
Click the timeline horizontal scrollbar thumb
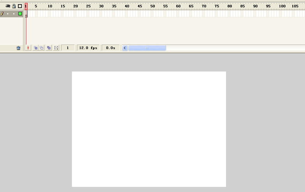tap(147, 48)
